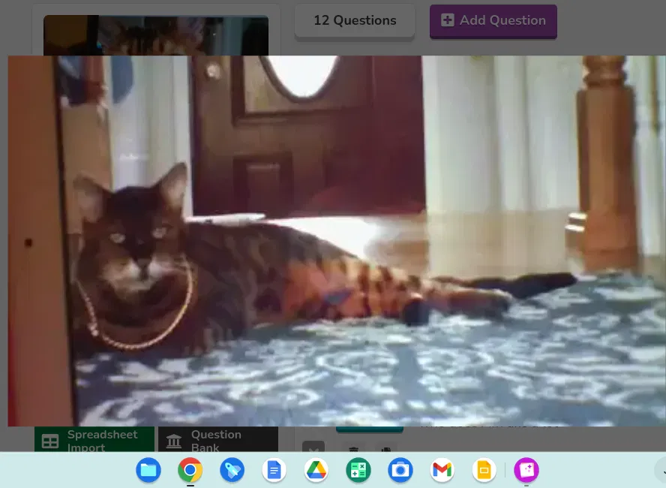666x488 pixels.
Task: Open the purple sparkle app in shelf
Action: (526, 470)
